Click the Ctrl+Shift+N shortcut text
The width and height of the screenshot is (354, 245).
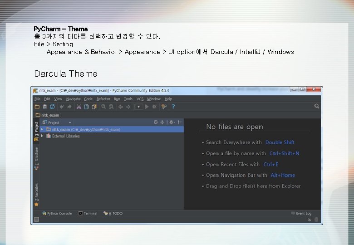point(284,153)
